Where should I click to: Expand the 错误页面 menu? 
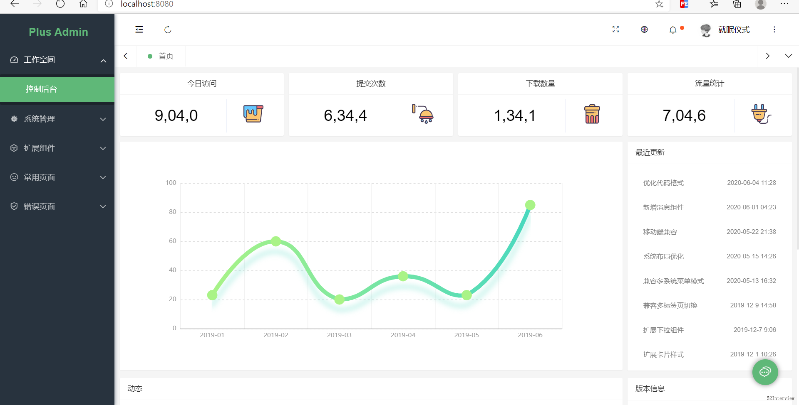57,206
